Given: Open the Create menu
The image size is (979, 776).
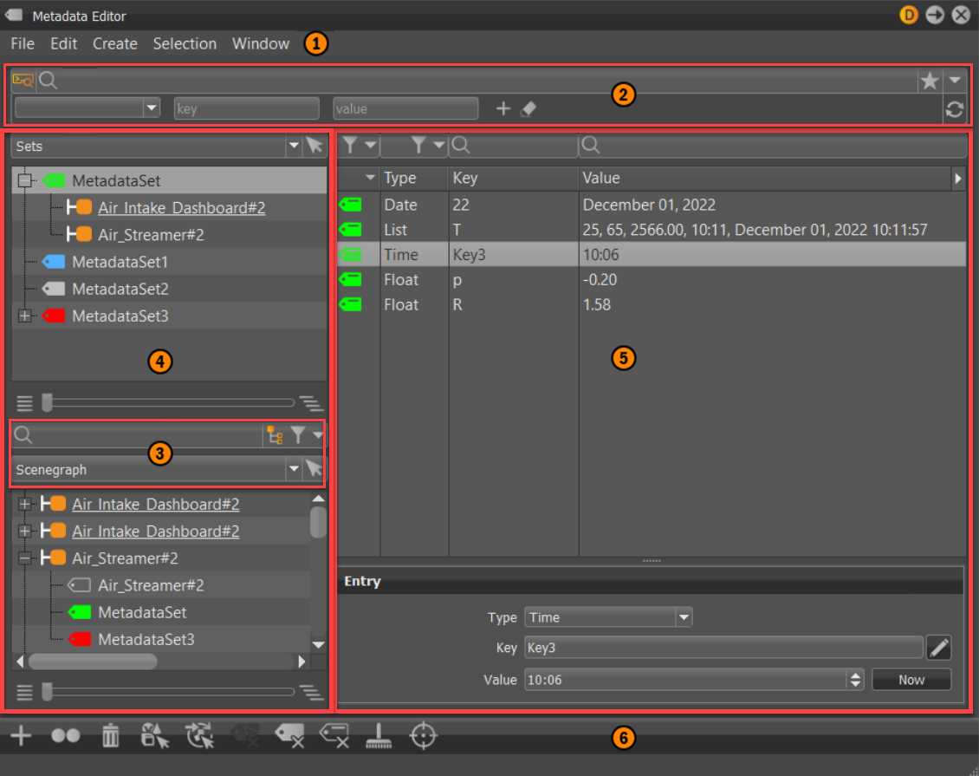Looking at the screenshot, I should pyautogui.click(x=115, y=43).
